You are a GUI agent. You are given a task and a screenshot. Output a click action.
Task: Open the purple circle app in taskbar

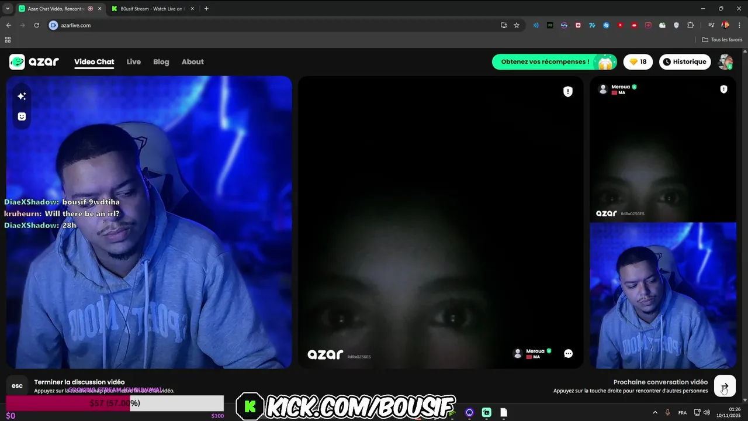click(x=469, y=412)
